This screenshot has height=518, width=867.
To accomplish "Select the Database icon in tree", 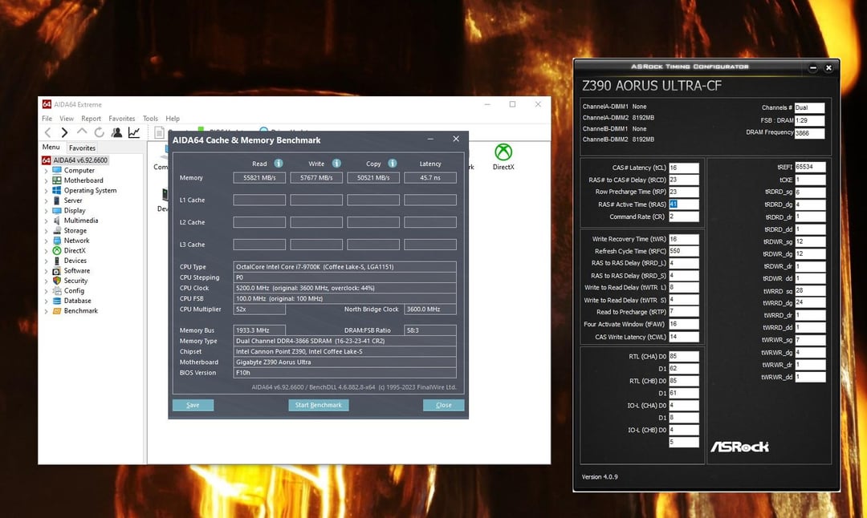I will [56, 301].
